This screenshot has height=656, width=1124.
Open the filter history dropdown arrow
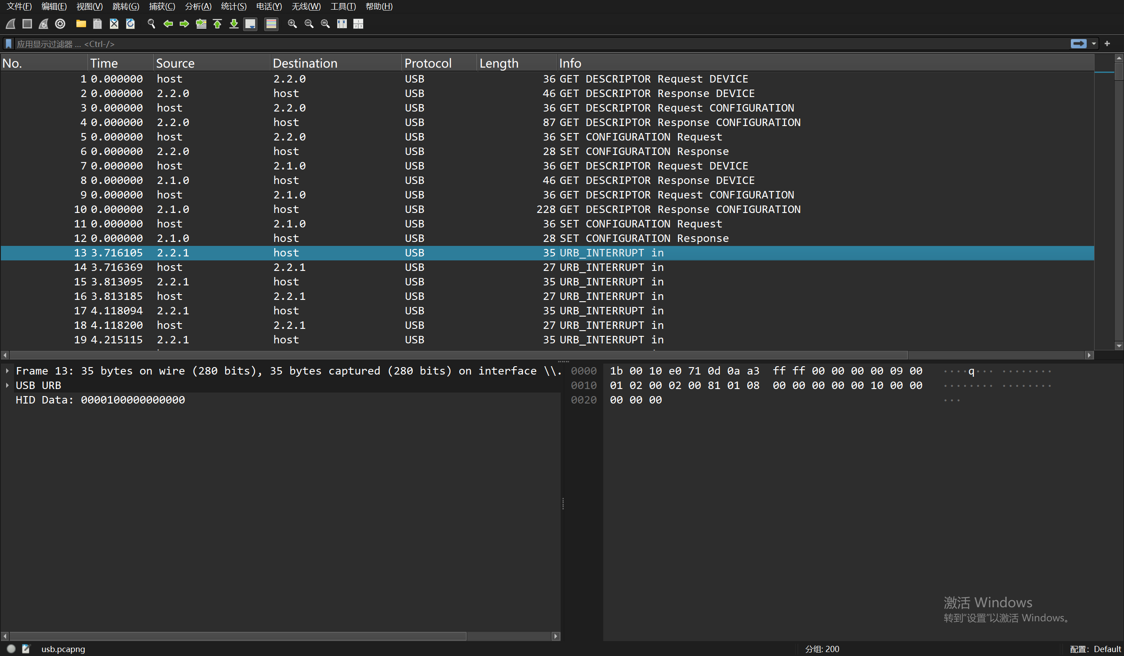(x=1094, y=44)
